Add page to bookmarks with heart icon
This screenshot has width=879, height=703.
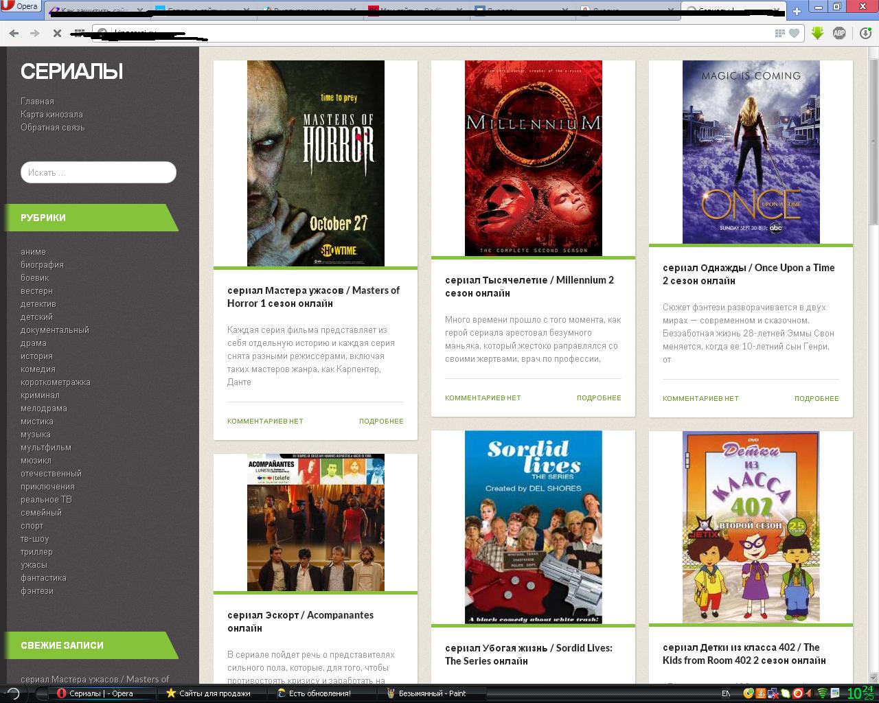tap(794, 33)
